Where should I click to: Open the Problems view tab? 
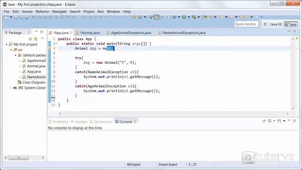[59, 122]
